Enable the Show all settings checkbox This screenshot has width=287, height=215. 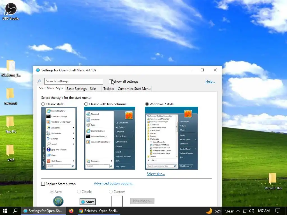point(110,81)
